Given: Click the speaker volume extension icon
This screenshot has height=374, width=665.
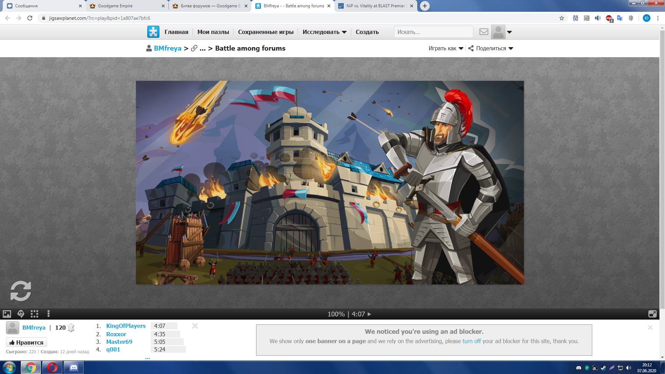Looking at the screenshot, I should (x=598, y=18).
